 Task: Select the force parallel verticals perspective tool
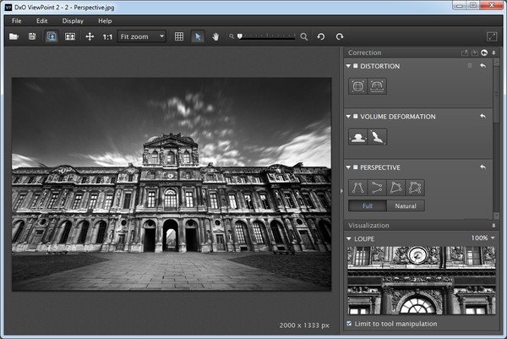click(x=357, y=187)
